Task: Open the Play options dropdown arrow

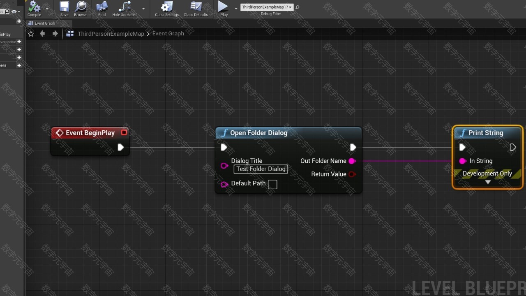Action: (x=236, y=8)
